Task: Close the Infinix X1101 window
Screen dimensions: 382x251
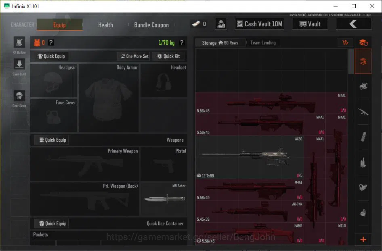Action: (x=372, y=6)
